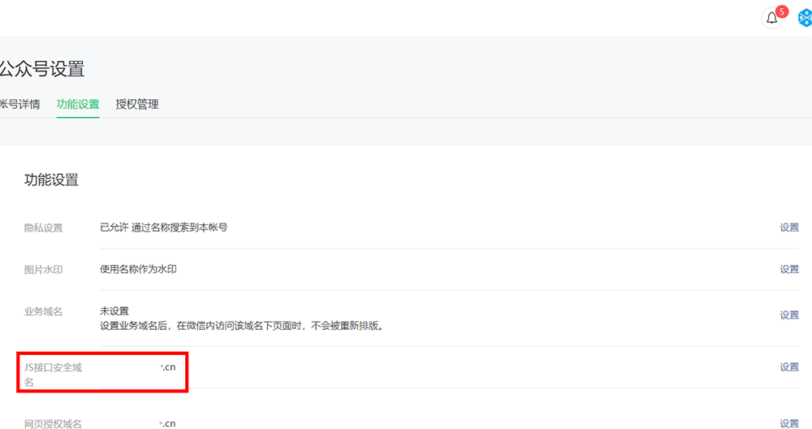Select the 功能设置 tab
Viewport: 812px width, 429px height.
[x=78, y=104]
